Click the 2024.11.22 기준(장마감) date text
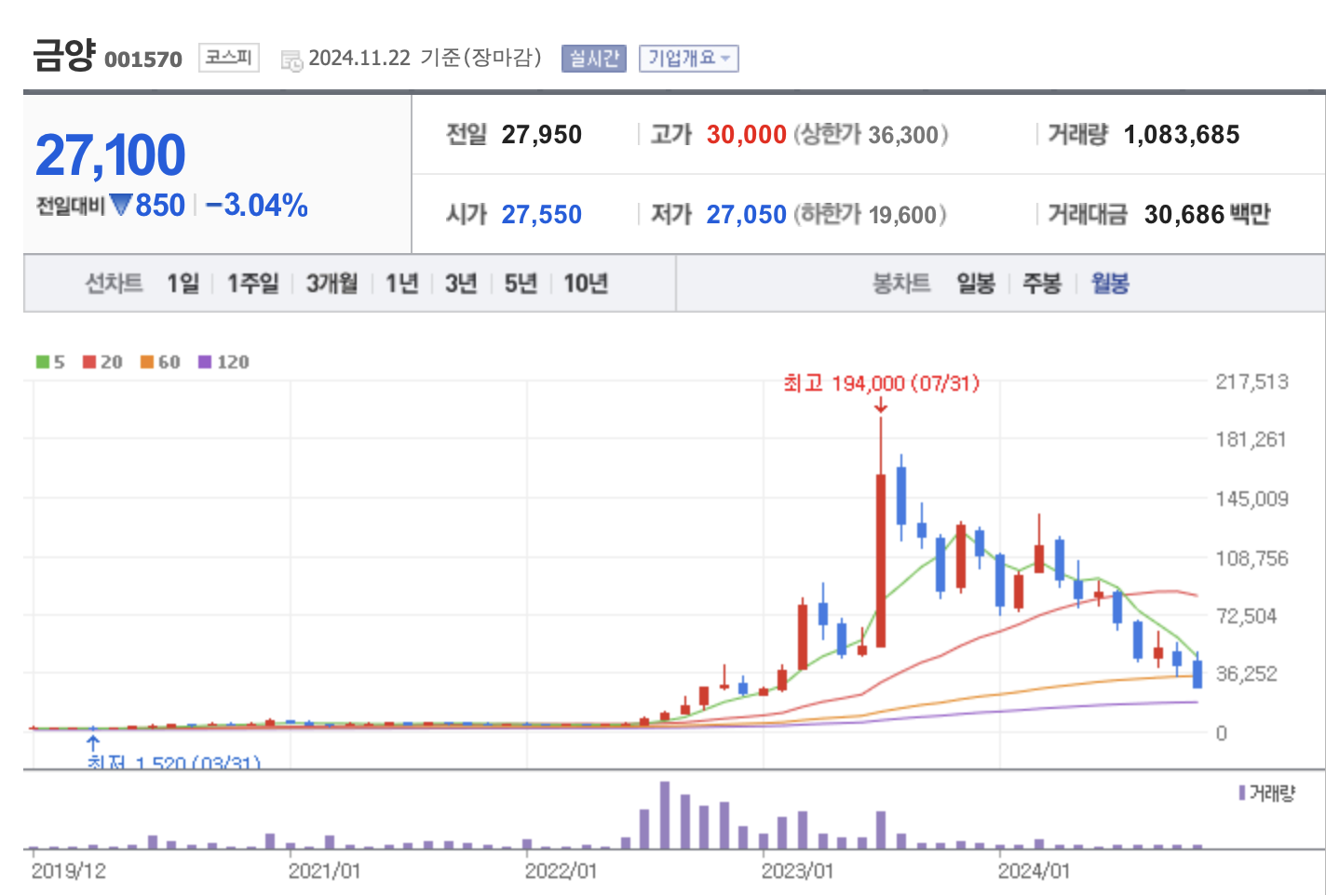 coord(425,58)
